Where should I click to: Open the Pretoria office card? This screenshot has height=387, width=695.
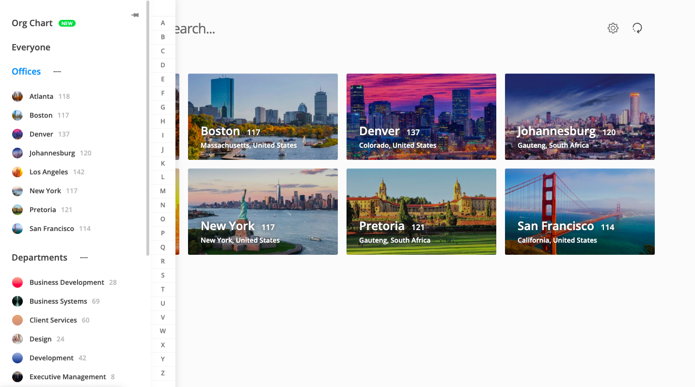tap(421, 212)
